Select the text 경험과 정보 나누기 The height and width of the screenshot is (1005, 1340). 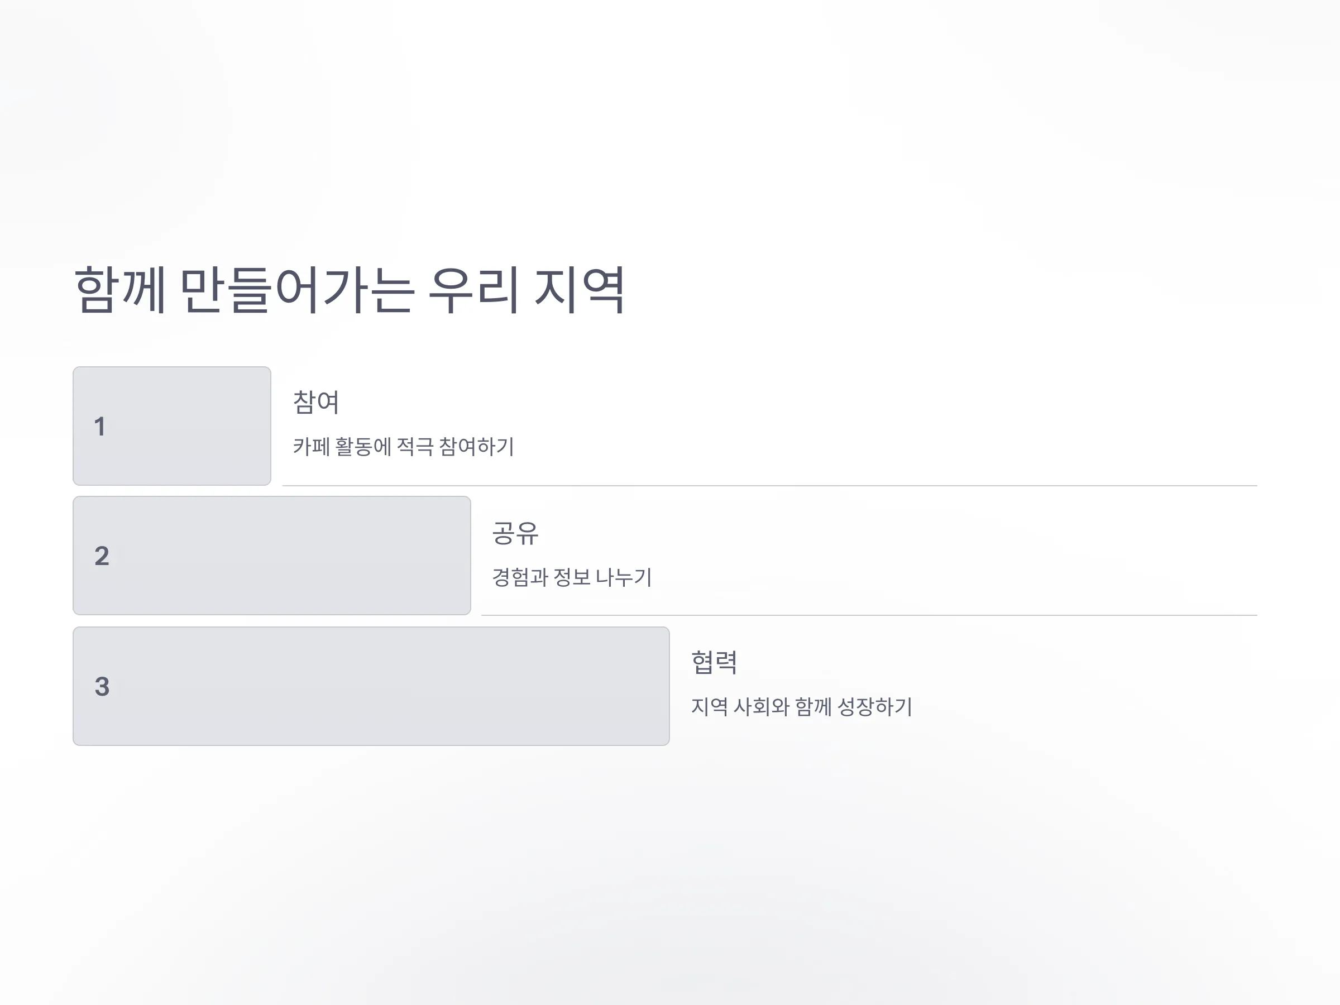572,577
